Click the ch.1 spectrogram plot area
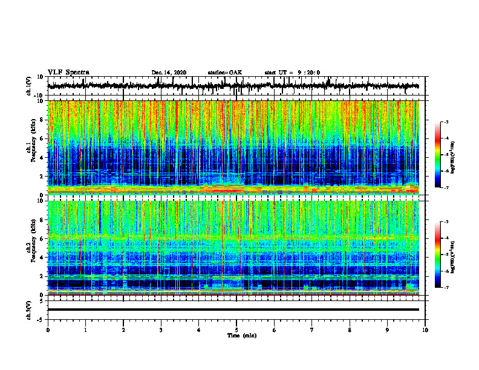The image size is (479, 370). pos(233,148)
